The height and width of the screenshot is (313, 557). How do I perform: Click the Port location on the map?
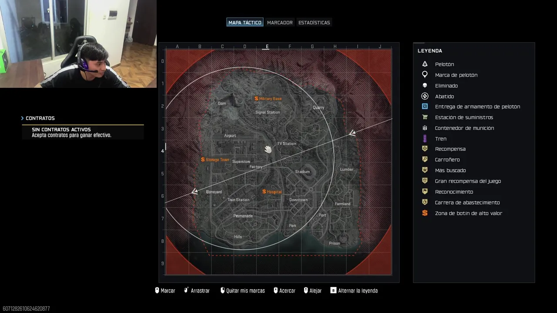click(322, 215)
